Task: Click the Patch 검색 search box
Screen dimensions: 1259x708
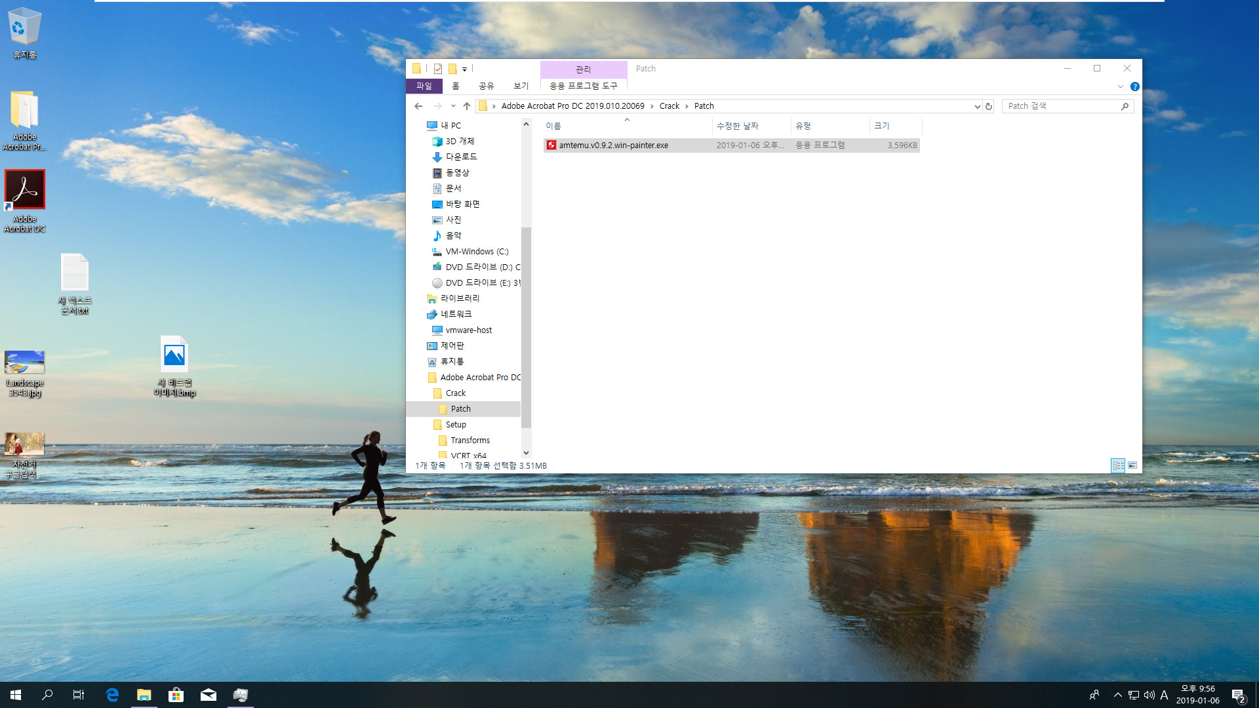Action: [x=1068, y=106]
